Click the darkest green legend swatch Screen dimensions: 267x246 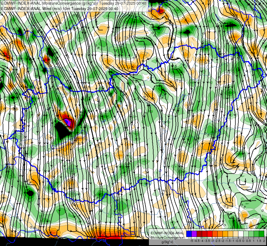click(262, 234)
